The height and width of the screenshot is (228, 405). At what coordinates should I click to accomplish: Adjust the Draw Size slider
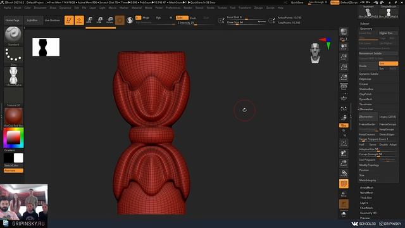click(246, 23)
